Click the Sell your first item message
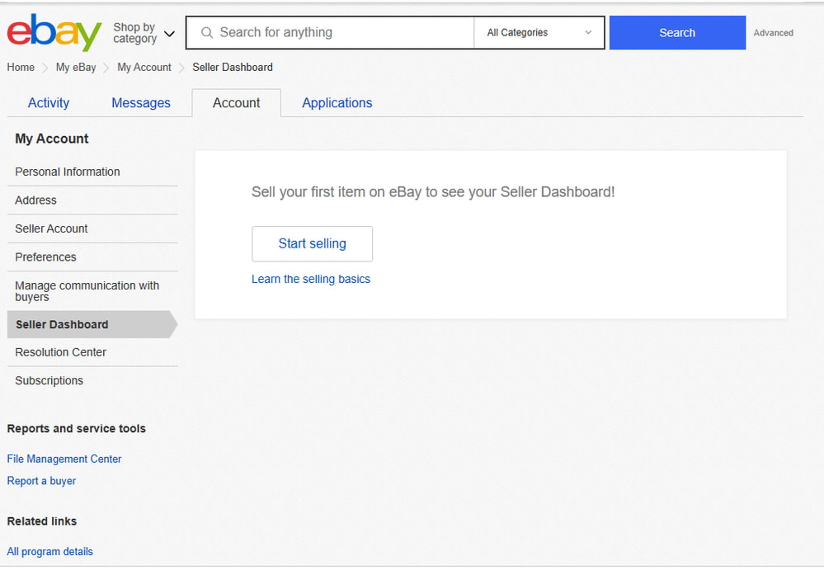The width and height of the screenshot is (824, 570). click(433, 192)
